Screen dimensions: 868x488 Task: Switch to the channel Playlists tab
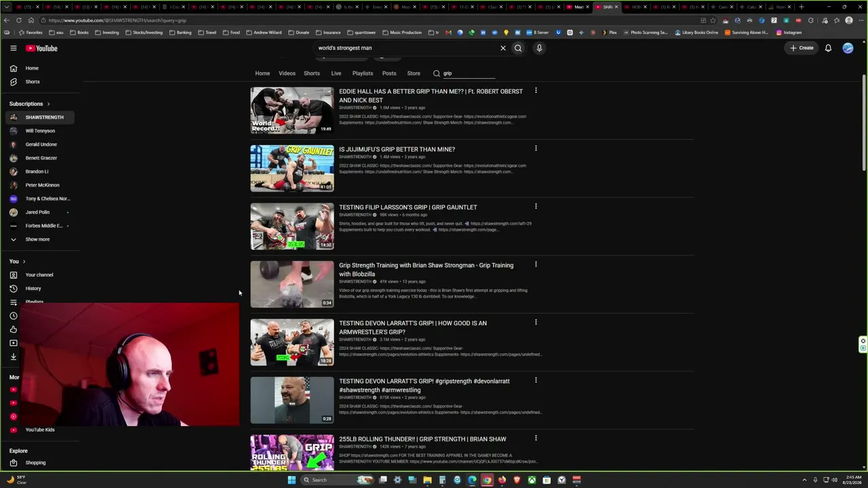click(x=362, y=73)
